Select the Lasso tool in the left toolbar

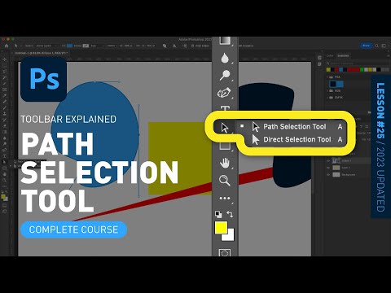[x=4, y=71]
